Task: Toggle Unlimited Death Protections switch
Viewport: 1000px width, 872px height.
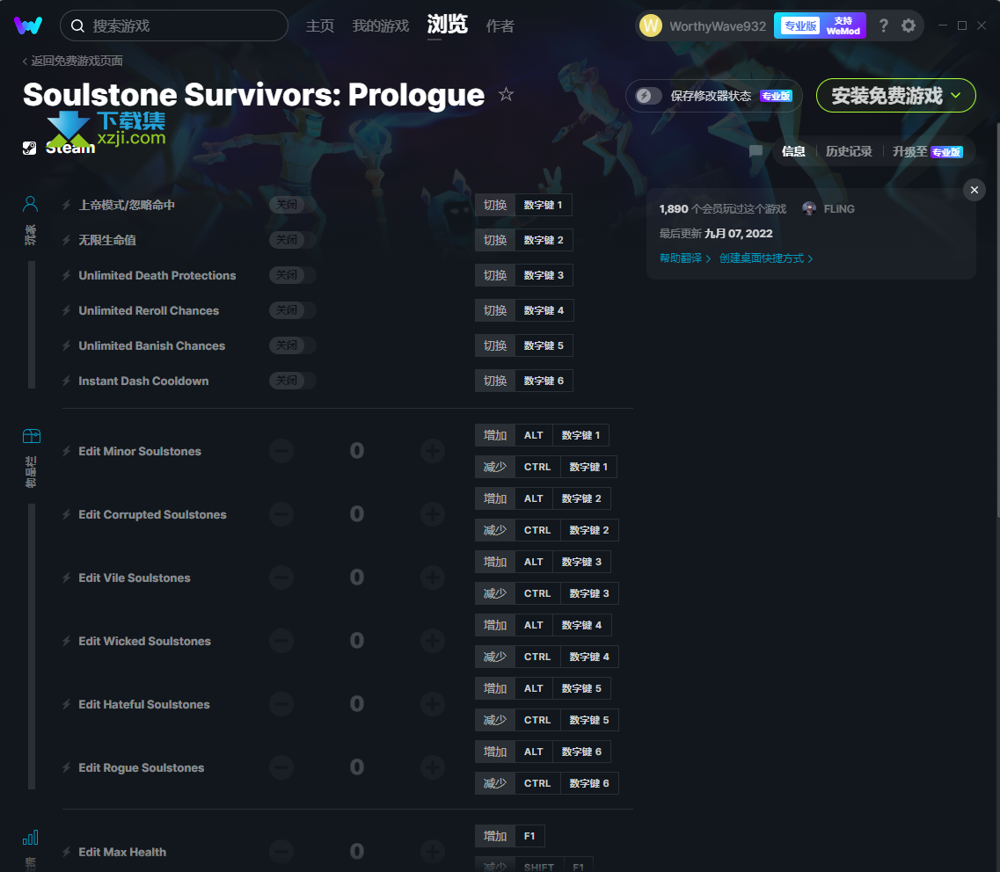Action: click(x=293, y=275)
